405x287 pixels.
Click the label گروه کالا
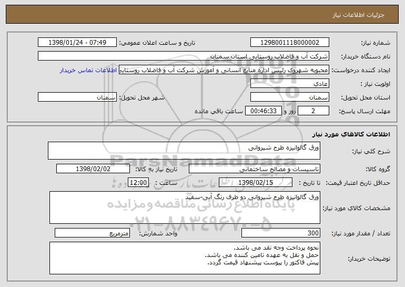pyautogui.click(x=378, y=170)
